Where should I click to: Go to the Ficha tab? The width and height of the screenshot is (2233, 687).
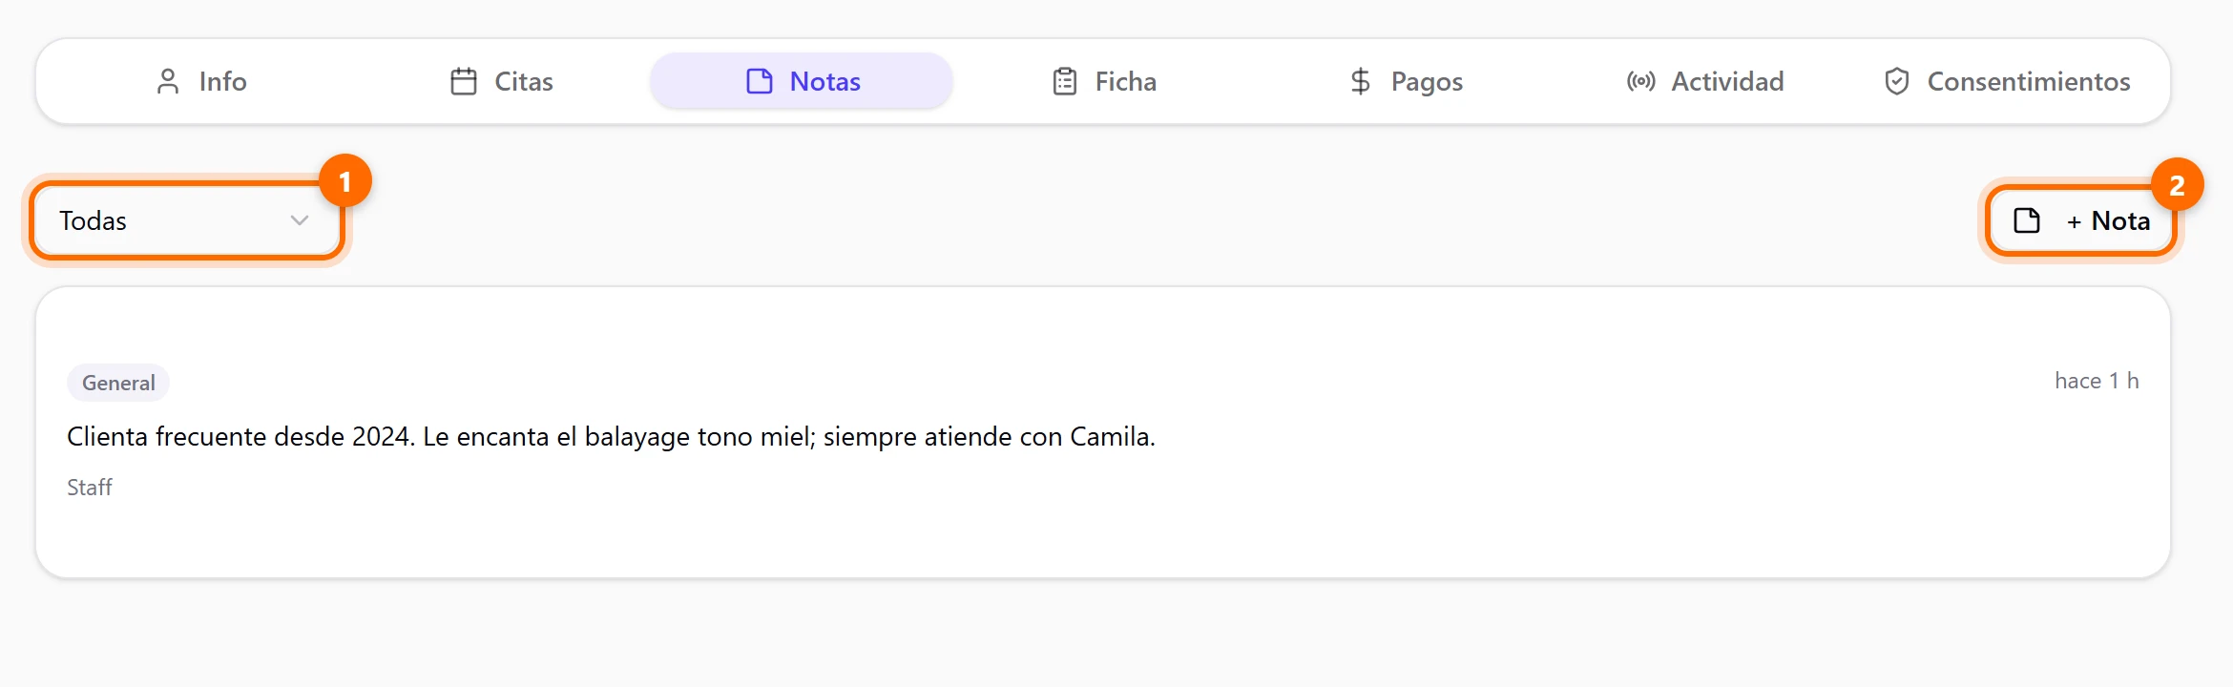[x=1103, y=81]
